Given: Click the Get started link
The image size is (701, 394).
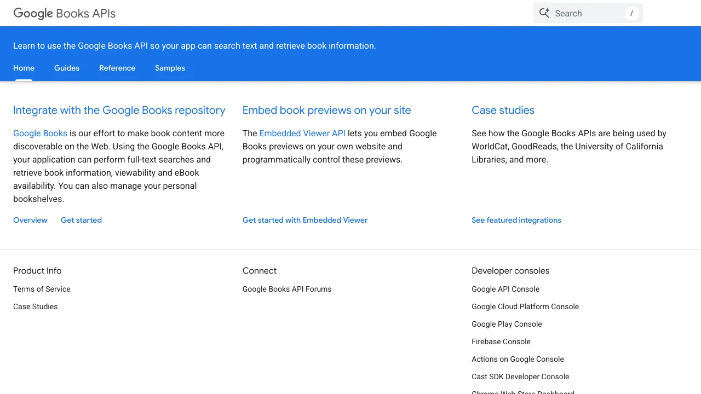Looking at the screenshot, I should [x=81, y=220].
